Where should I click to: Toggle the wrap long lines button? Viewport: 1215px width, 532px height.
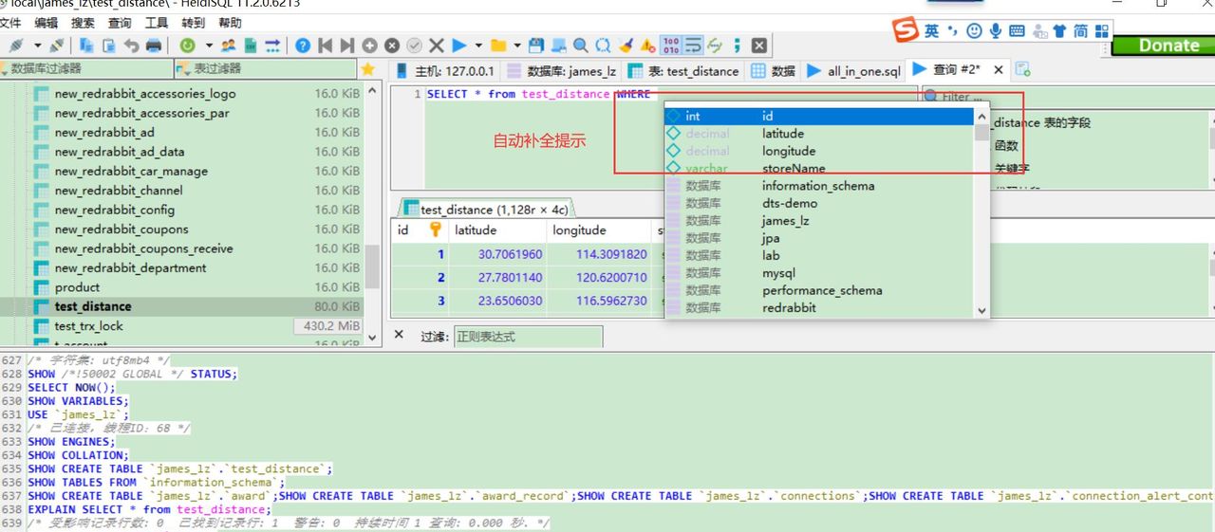click(693, 46)
